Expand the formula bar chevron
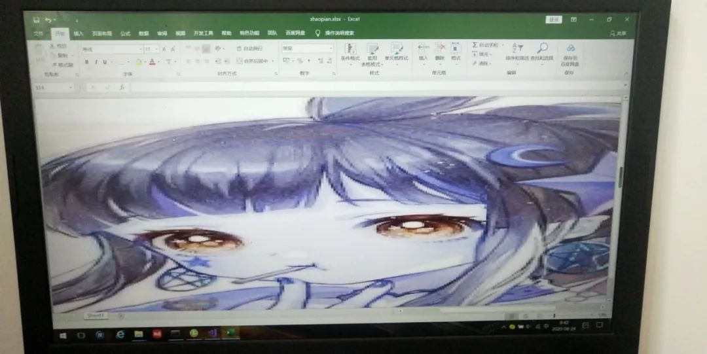This screenshot has height=354, width=707. pos(625,85)
